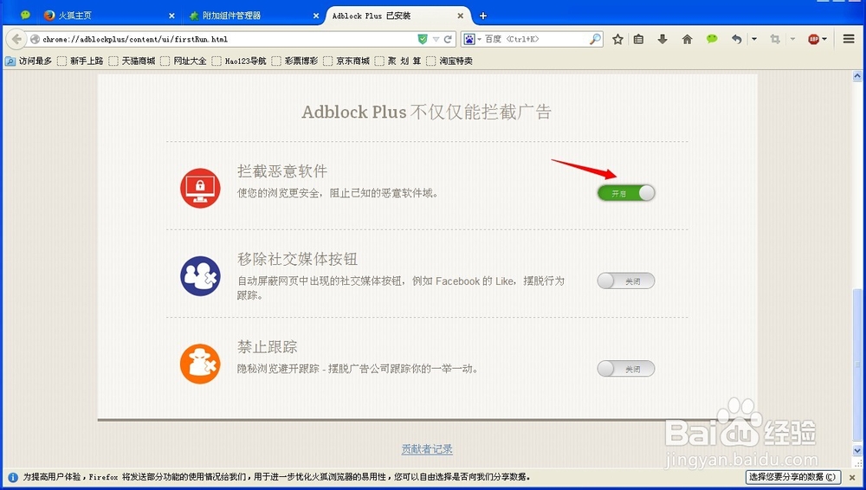Click the magnifier search icon
Image resolution: width=866 pixels, height=490 pixels.
[x=595, y=39]
